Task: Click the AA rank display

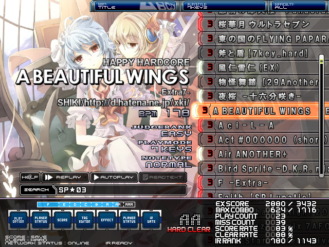Action: point(190,220)
